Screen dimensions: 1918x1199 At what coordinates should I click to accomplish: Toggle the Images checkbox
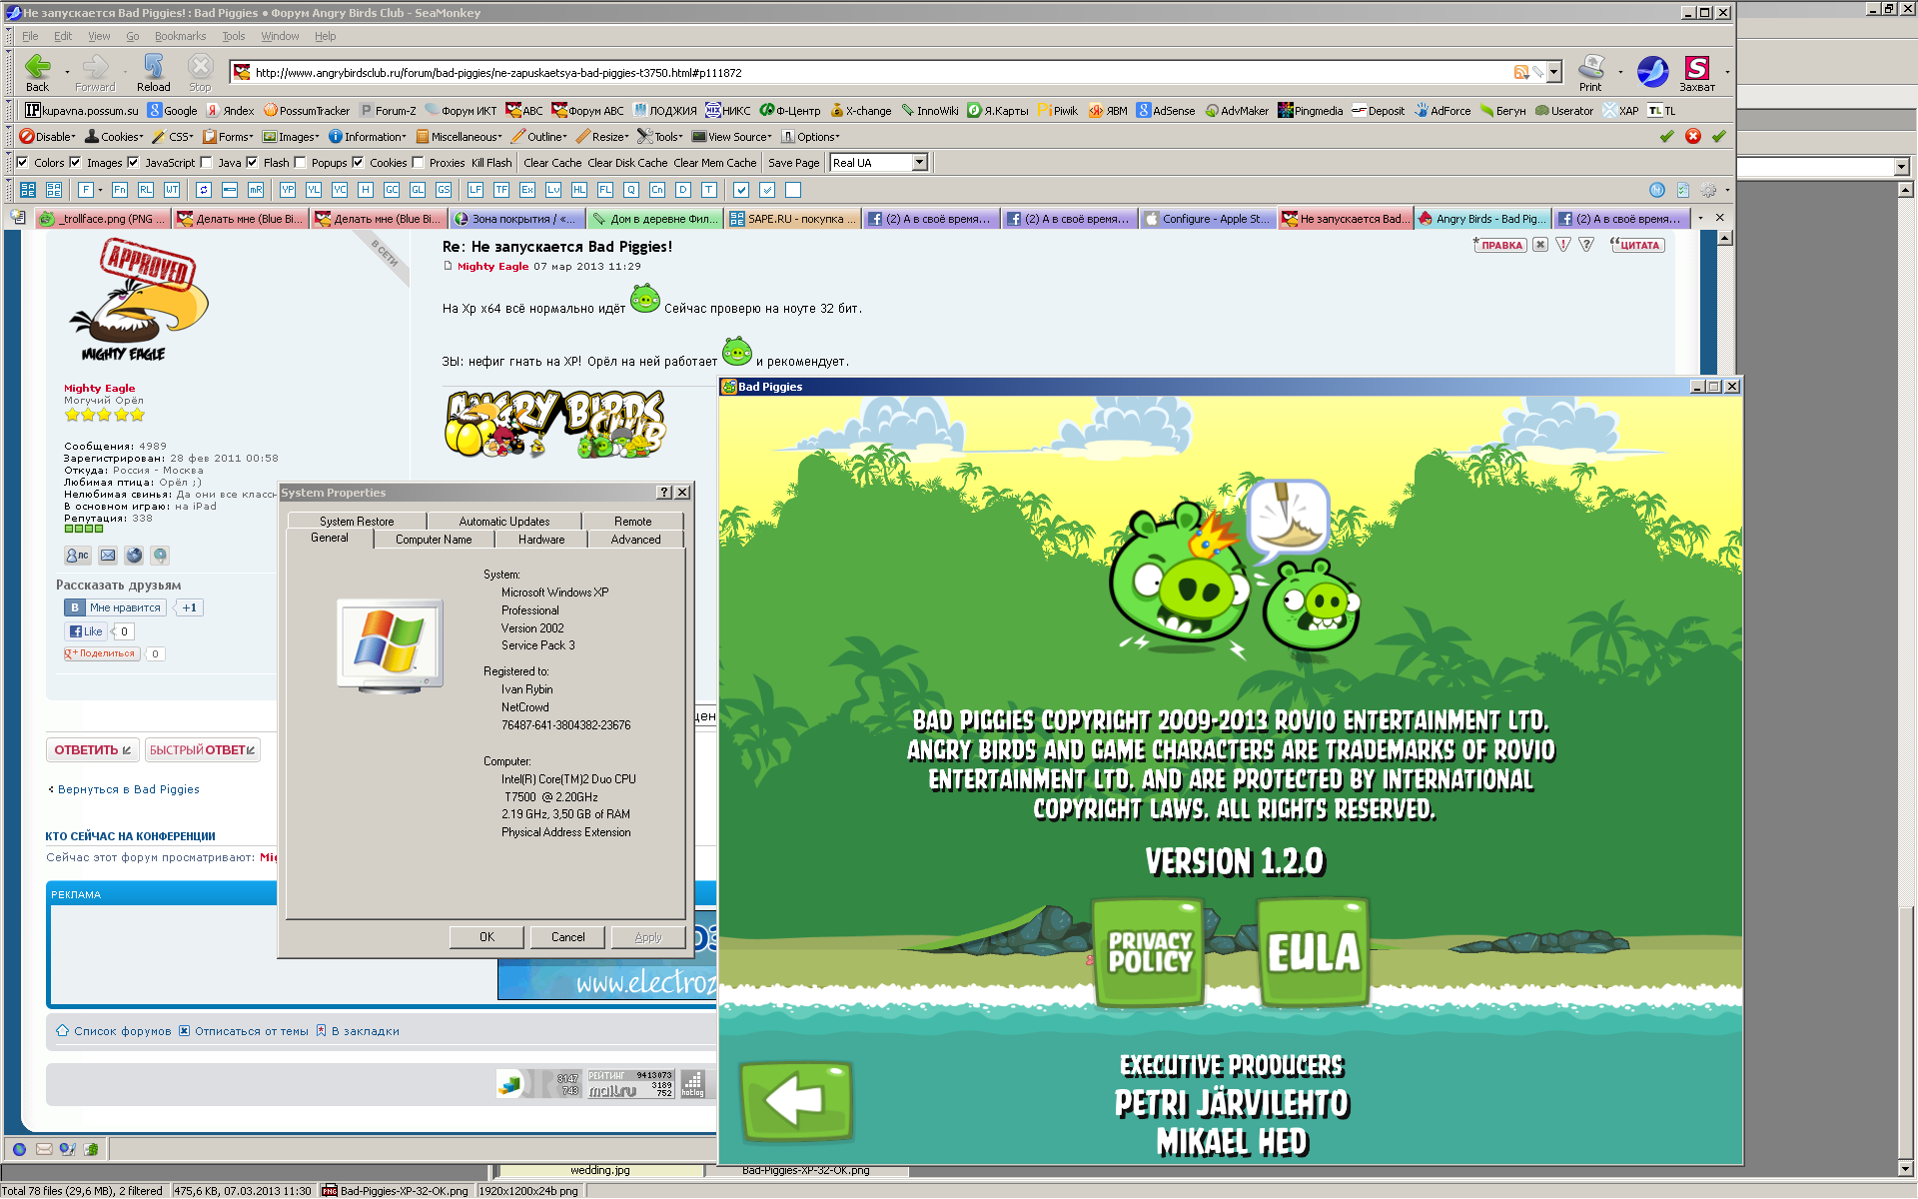click(75, 162)
